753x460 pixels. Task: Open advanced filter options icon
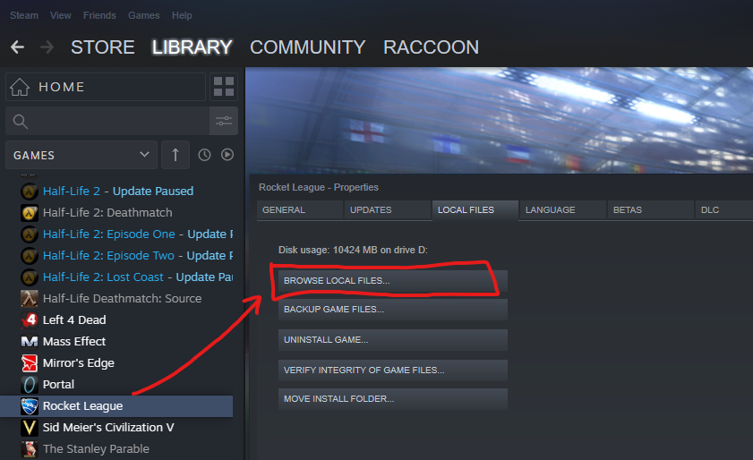click(x=224, y=121)
